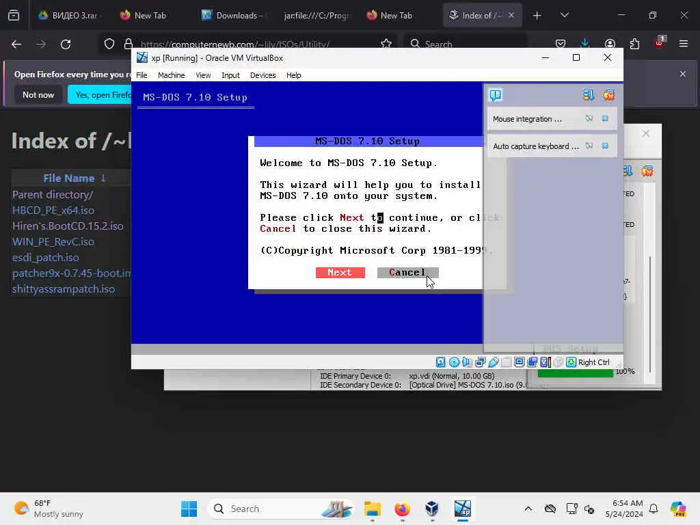Go back using Firefox back arrow
Viewport: 700px width, 525px height.
(x=16, y=44)
